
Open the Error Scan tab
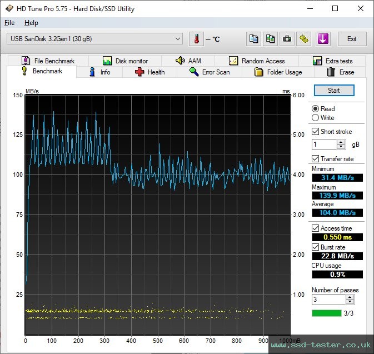(210, 72)
